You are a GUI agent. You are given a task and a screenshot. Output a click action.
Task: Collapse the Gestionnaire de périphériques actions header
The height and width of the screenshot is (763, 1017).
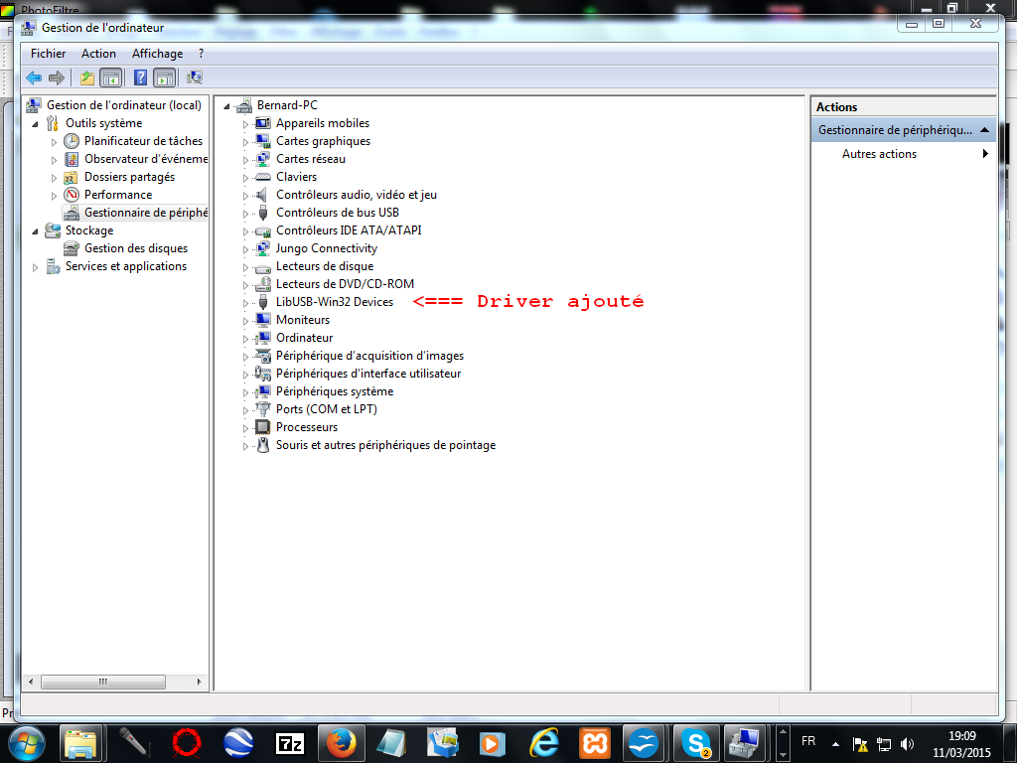[984, 130]
